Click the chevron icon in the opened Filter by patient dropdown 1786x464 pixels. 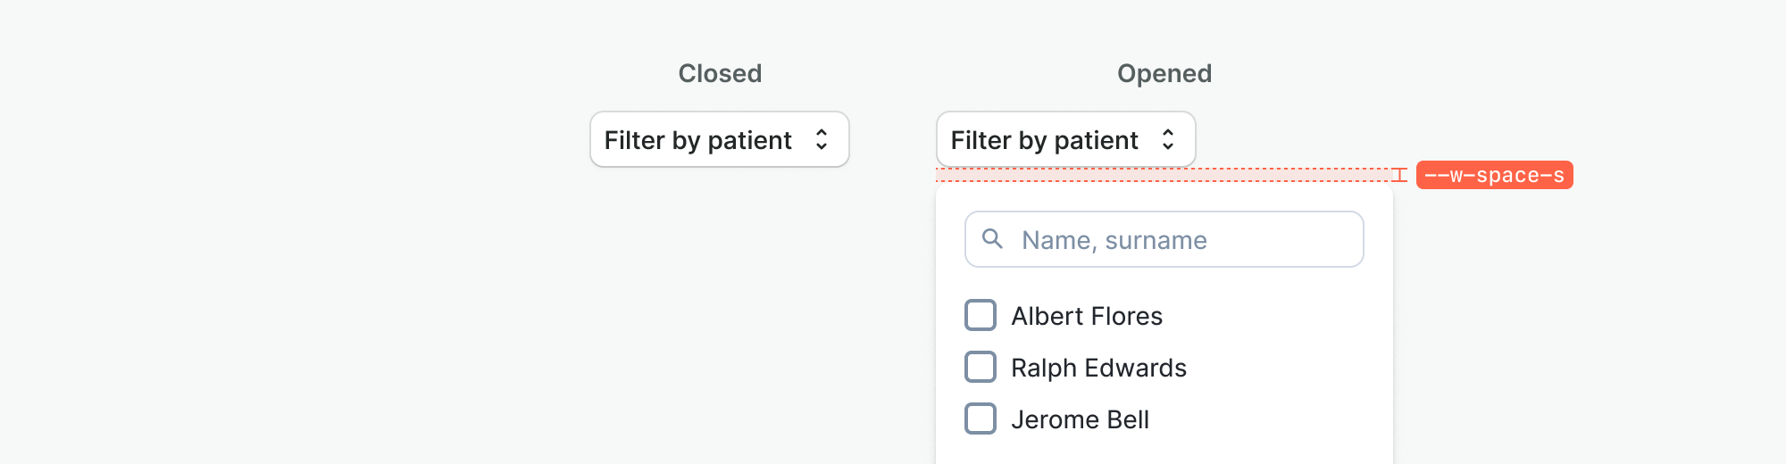point(1167,139)
